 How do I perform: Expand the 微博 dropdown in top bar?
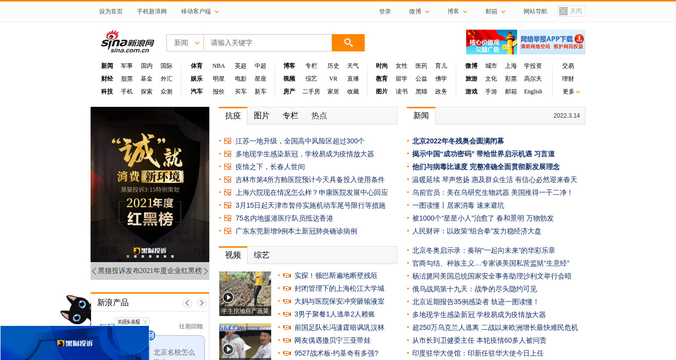419,11
